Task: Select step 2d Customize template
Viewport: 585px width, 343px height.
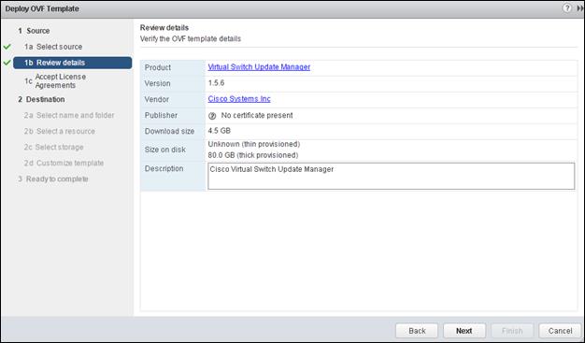Action: [64, 164]
